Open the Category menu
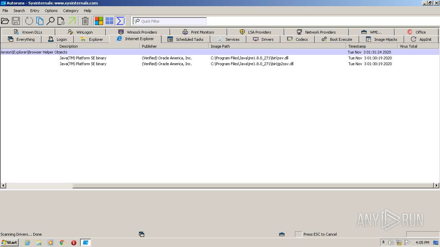Screen dimensions: 440x247 point(71,11)
